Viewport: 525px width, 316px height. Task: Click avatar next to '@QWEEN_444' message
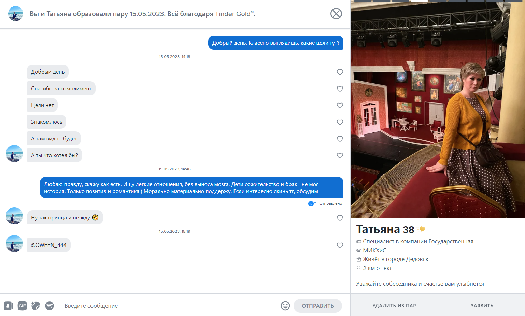14,243
